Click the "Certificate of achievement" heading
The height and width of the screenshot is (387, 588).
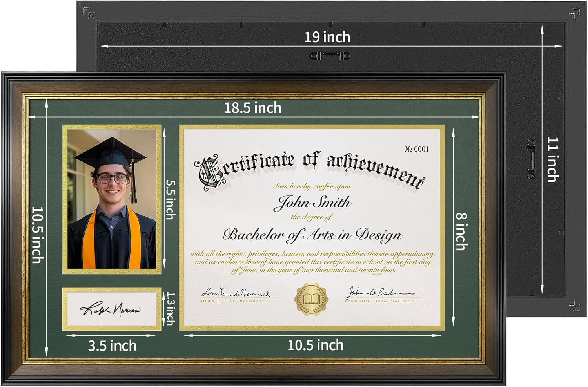point(312,170)
